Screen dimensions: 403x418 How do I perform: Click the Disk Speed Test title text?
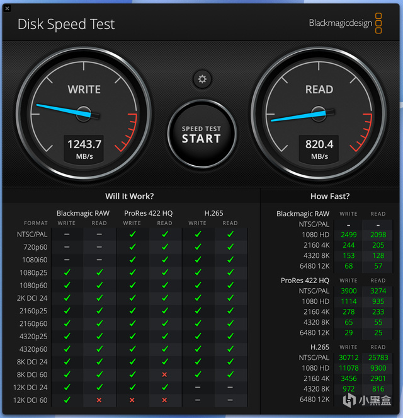pos(66,24)
